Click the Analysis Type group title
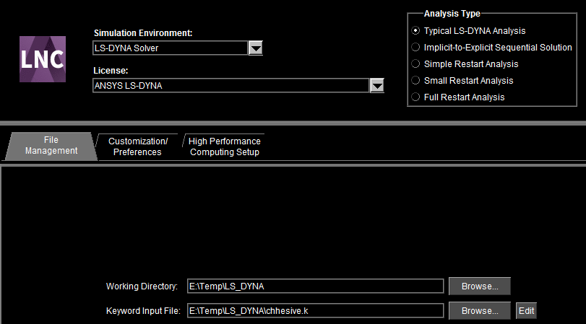This screenshot has height=324, width=586. pos(452,14)
